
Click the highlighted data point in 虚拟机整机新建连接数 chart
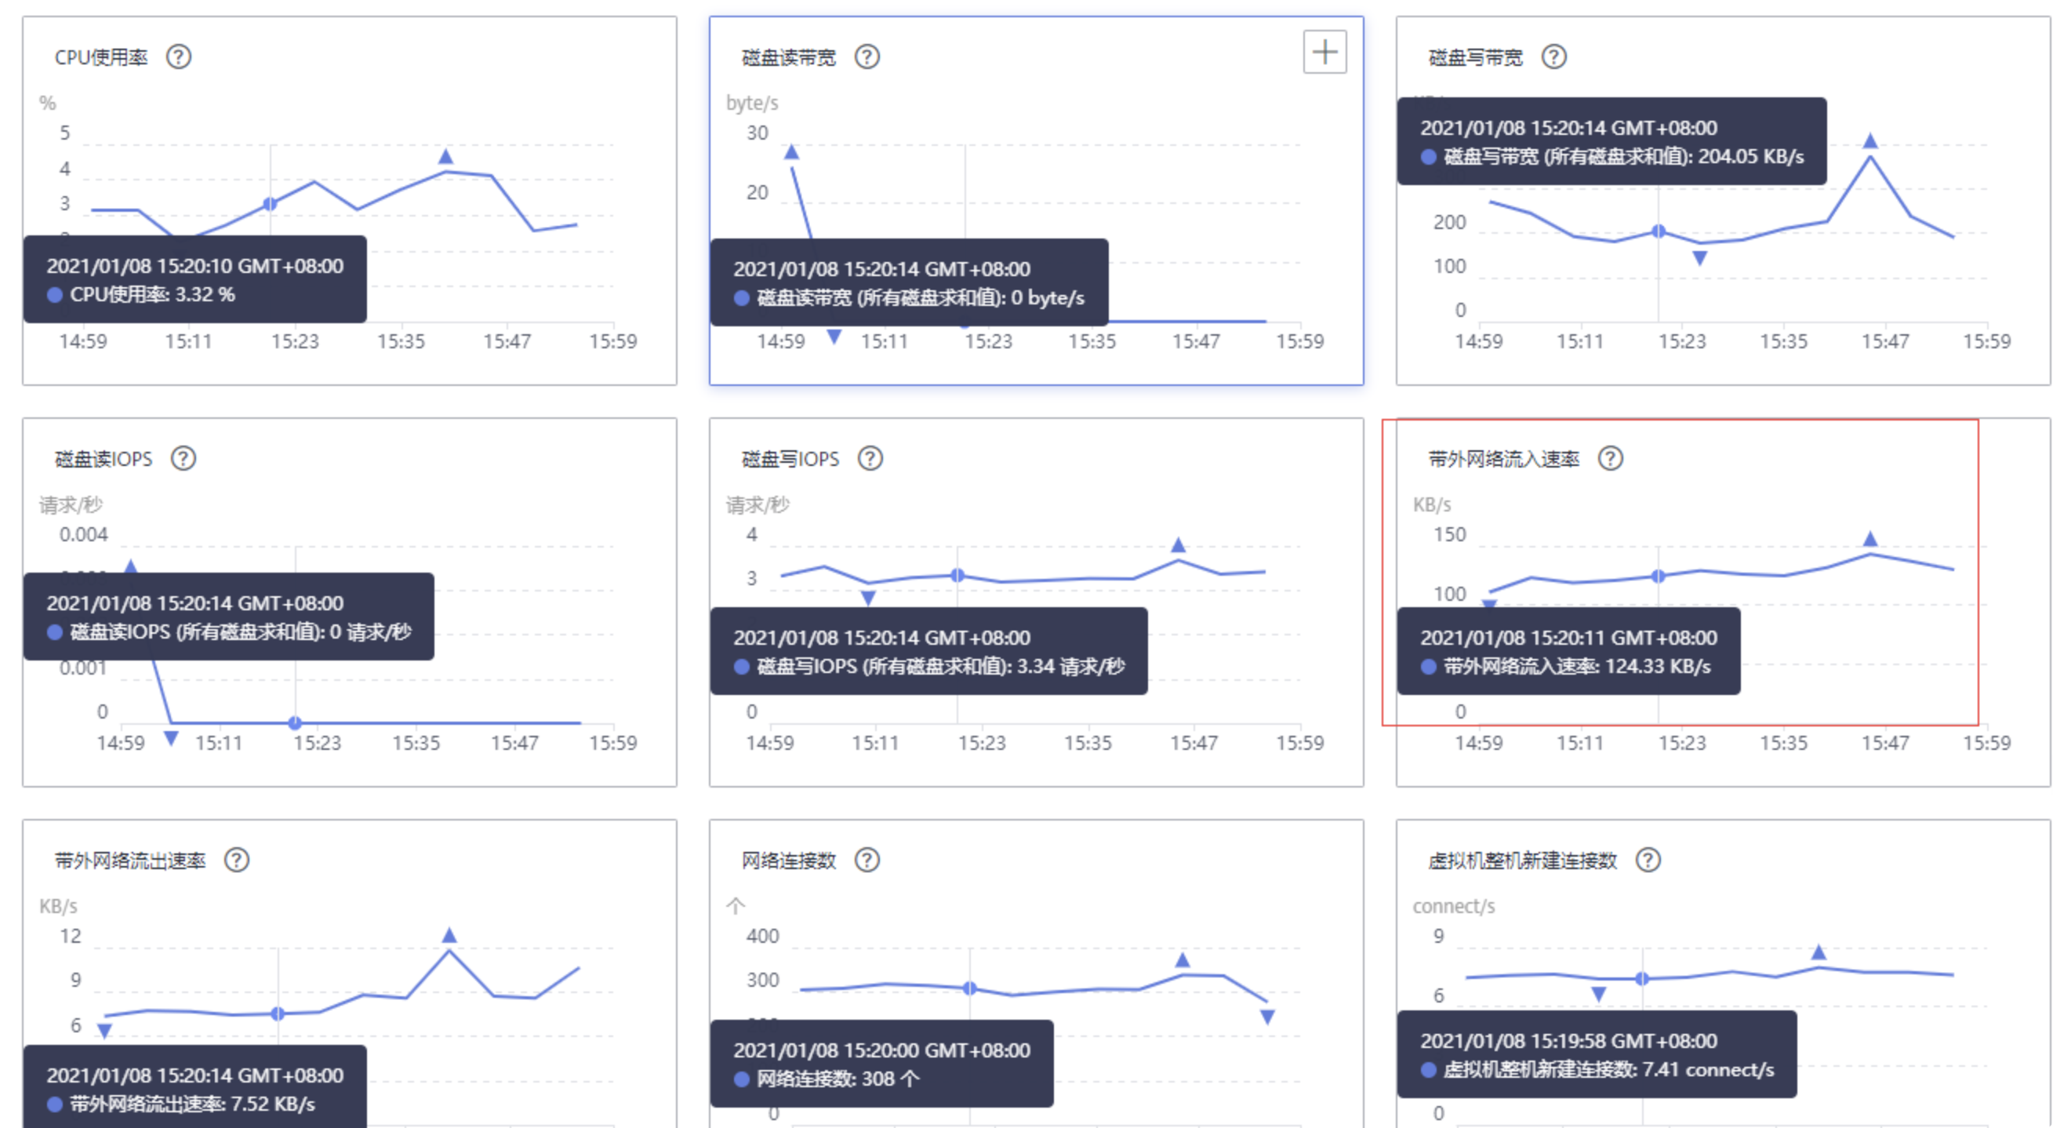1642,978
